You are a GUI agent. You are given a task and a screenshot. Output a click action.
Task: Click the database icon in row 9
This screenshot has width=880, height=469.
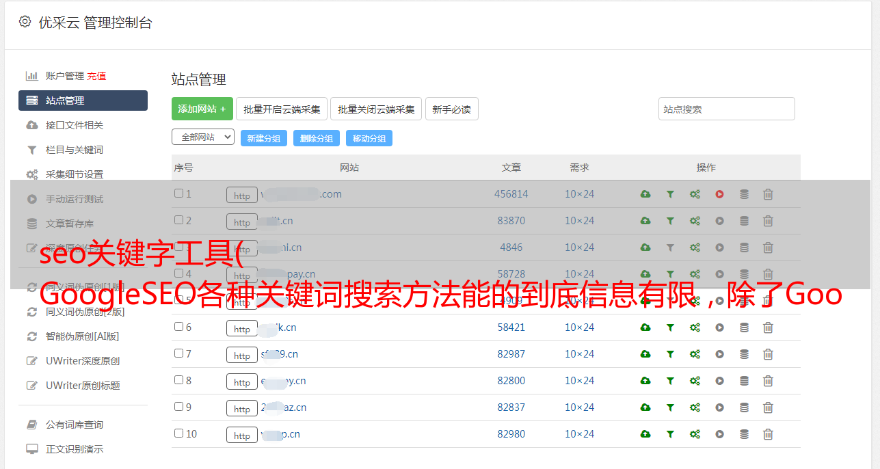click(x=744, y=407)
